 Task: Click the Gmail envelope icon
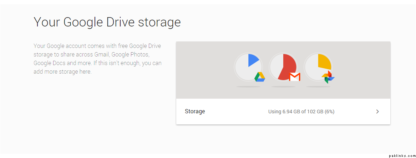click(294, 76)
